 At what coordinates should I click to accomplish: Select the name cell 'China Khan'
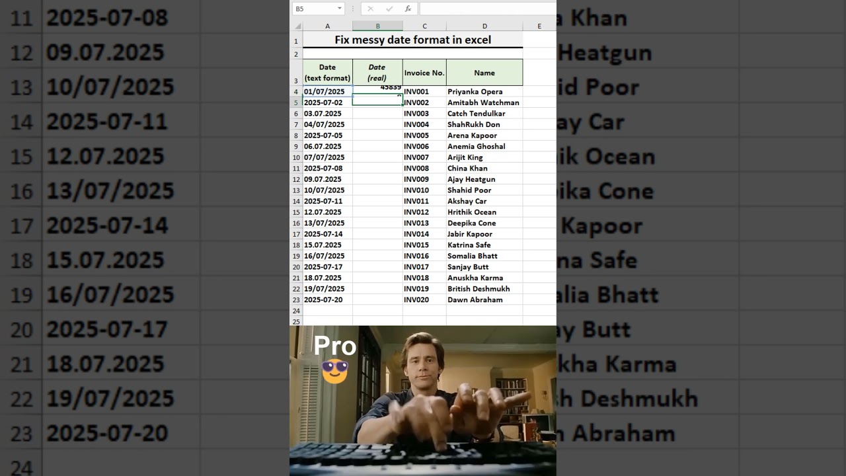(484, 168)
